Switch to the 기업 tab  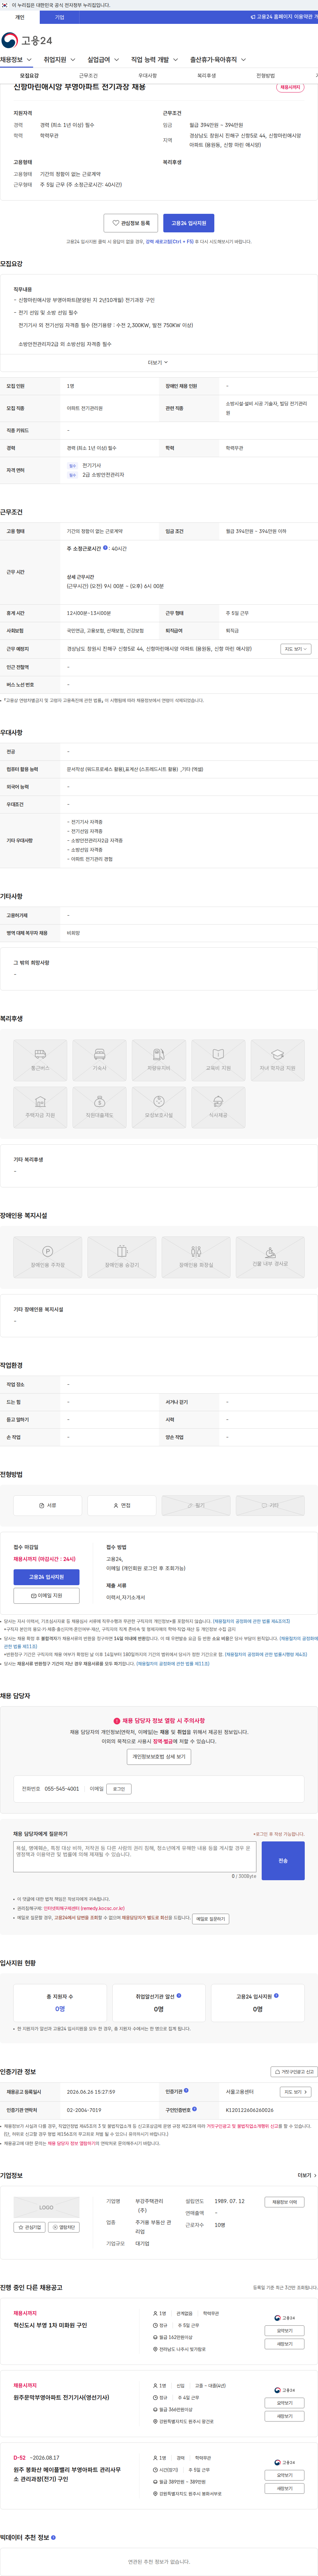[60, 17]
